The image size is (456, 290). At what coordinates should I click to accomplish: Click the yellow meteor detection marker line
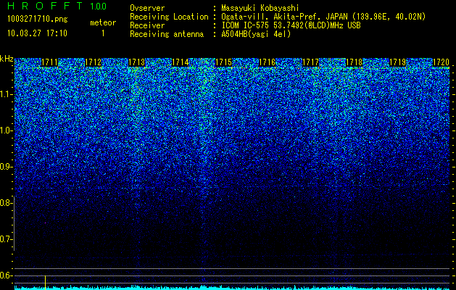[x=46, y=282]
